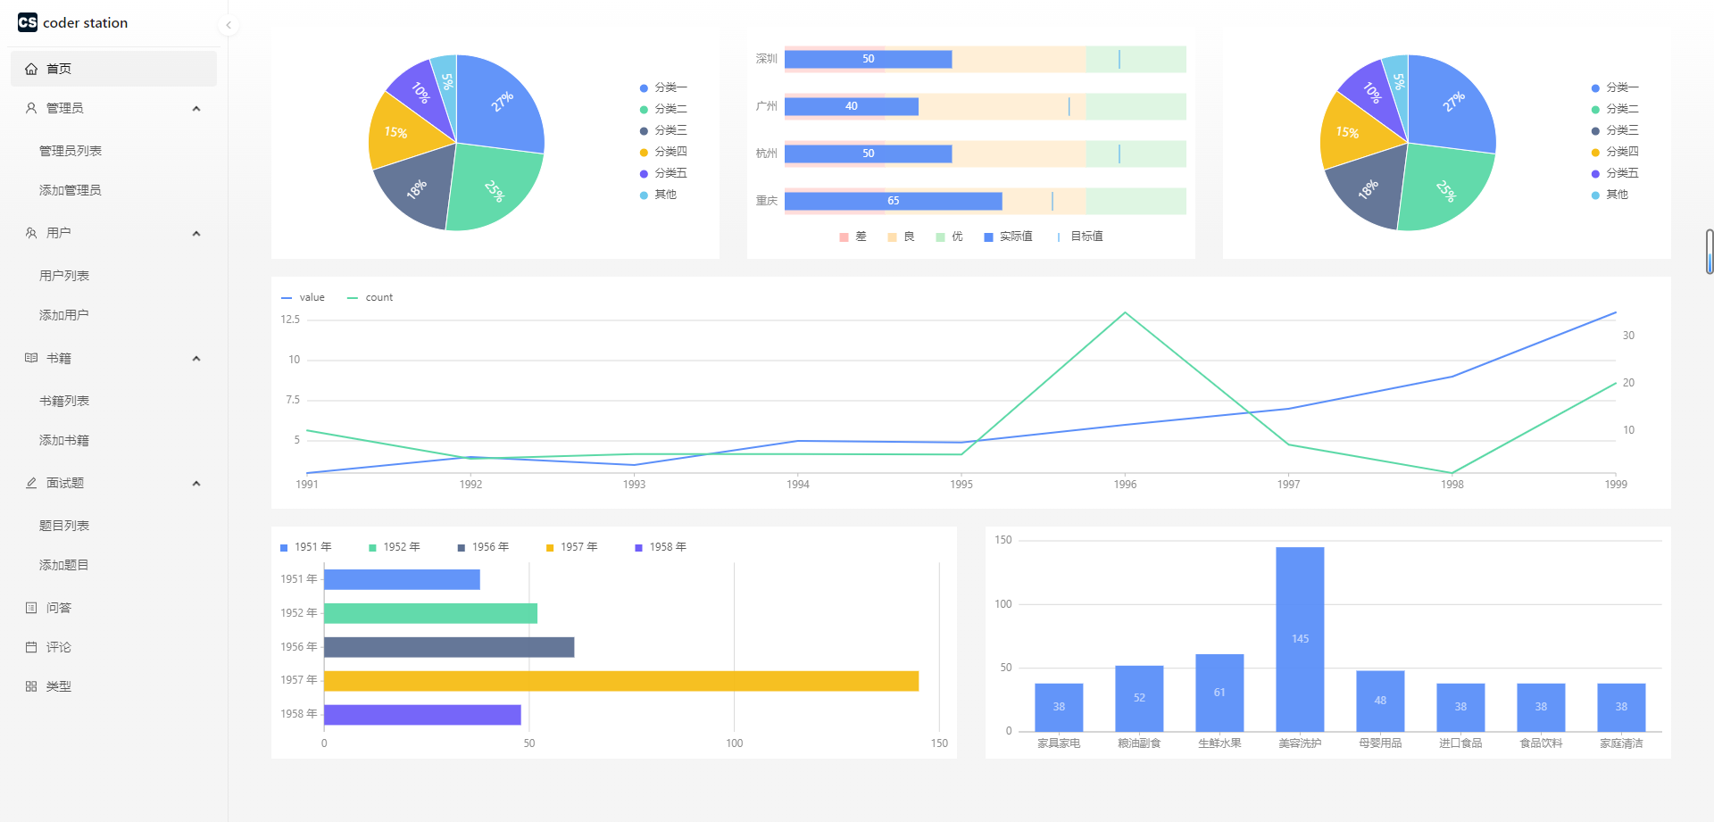Toggle the count series in line chart legend
Screen dimensions: 1714x822
(x=370, y=297)
